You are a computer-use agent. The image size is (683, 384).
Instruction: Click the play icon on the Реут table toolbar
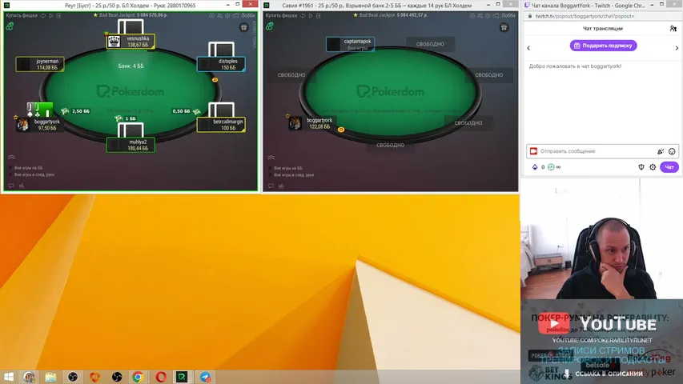coord(51,15)
